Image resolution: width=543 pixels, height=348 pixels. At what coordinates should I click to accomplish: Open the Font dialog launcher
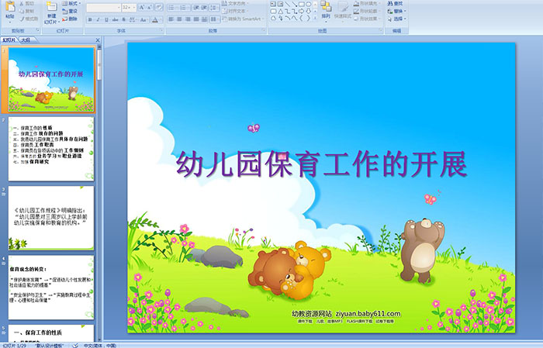[x=161, y=31]
